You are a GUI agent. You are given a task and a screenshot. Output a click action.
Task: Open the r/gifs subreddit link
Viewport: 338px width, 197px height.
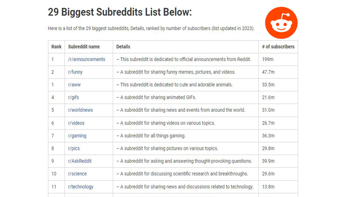pyautogui.click(x=73, y=97)
